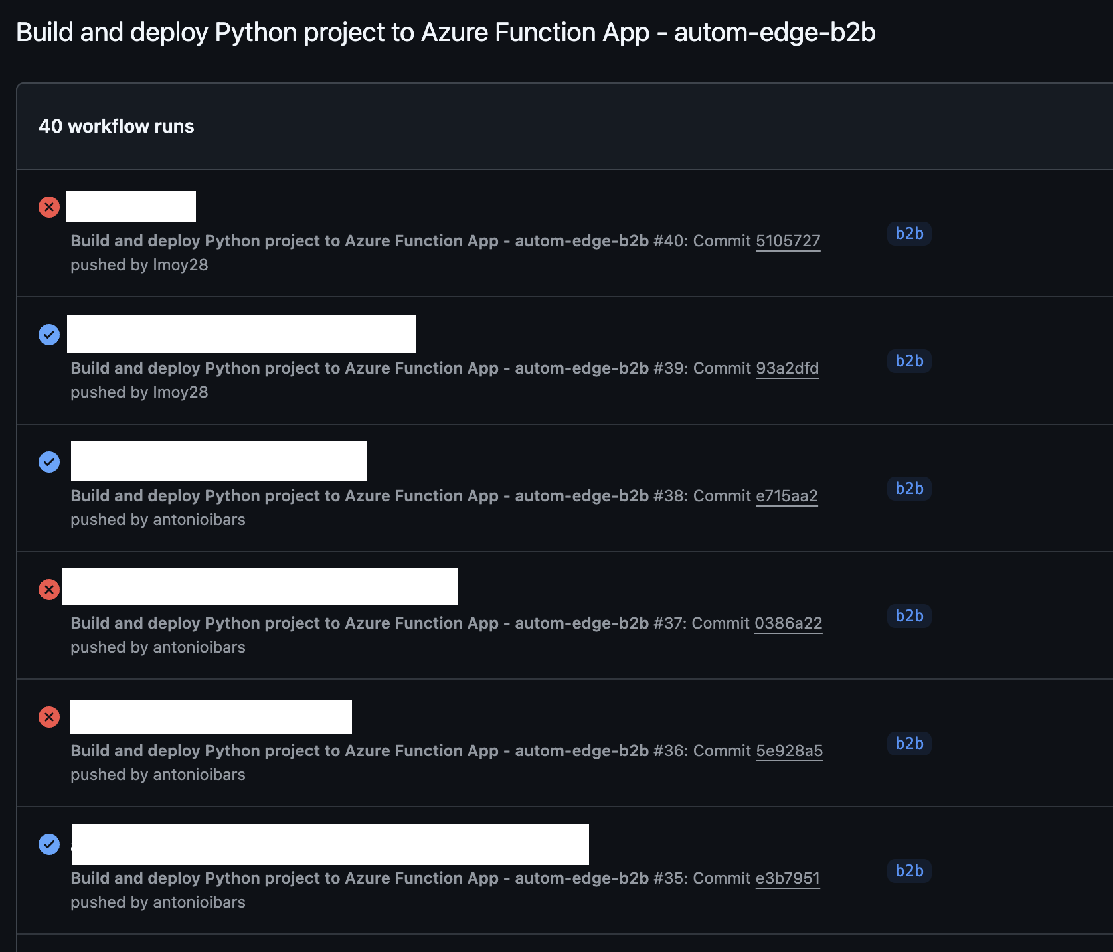Click the failed status icon for run #36
The width and height of the screenshot is (1113, 952).
[49, 717]
